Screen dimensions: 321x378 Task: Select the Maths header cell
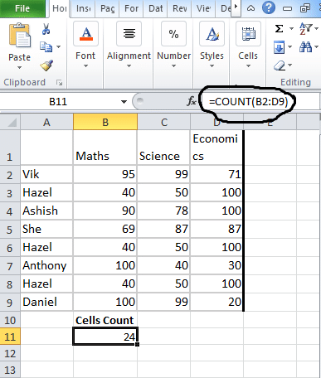coord(105,148)
